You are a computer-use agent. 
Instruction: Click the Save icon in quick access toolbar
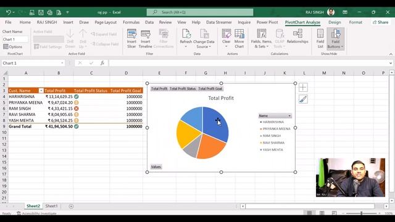[41, 12]
